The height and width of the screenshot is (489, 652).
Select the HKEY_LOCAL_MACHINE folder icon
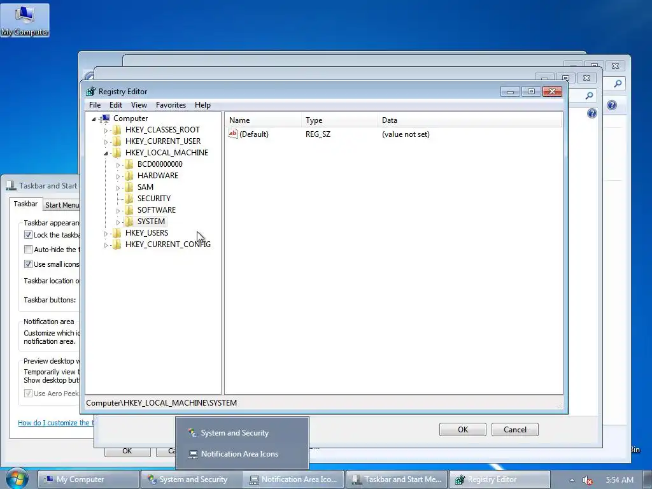tap(117, 153)
